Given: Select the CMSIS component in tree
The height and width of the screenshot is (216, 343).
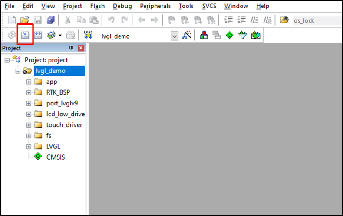Looking at the screenshot, I should click(56, 157).
